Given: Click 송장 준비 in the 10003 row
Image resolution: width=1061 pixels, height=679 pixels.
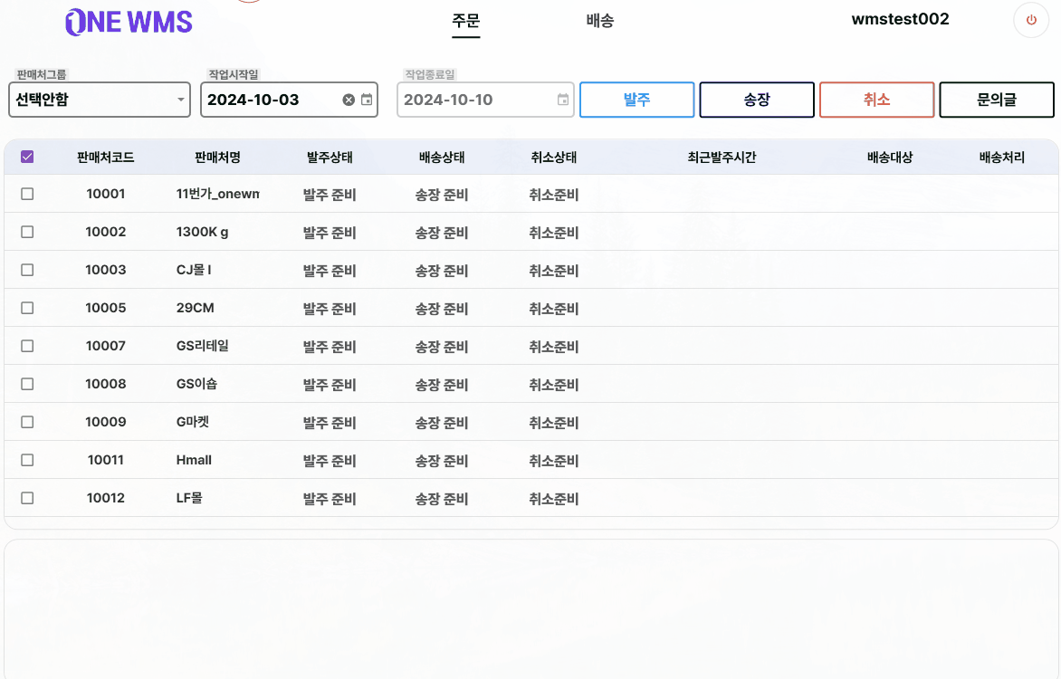Looking at the screenshot, I should pyautogui.click(x=442, y=271).
